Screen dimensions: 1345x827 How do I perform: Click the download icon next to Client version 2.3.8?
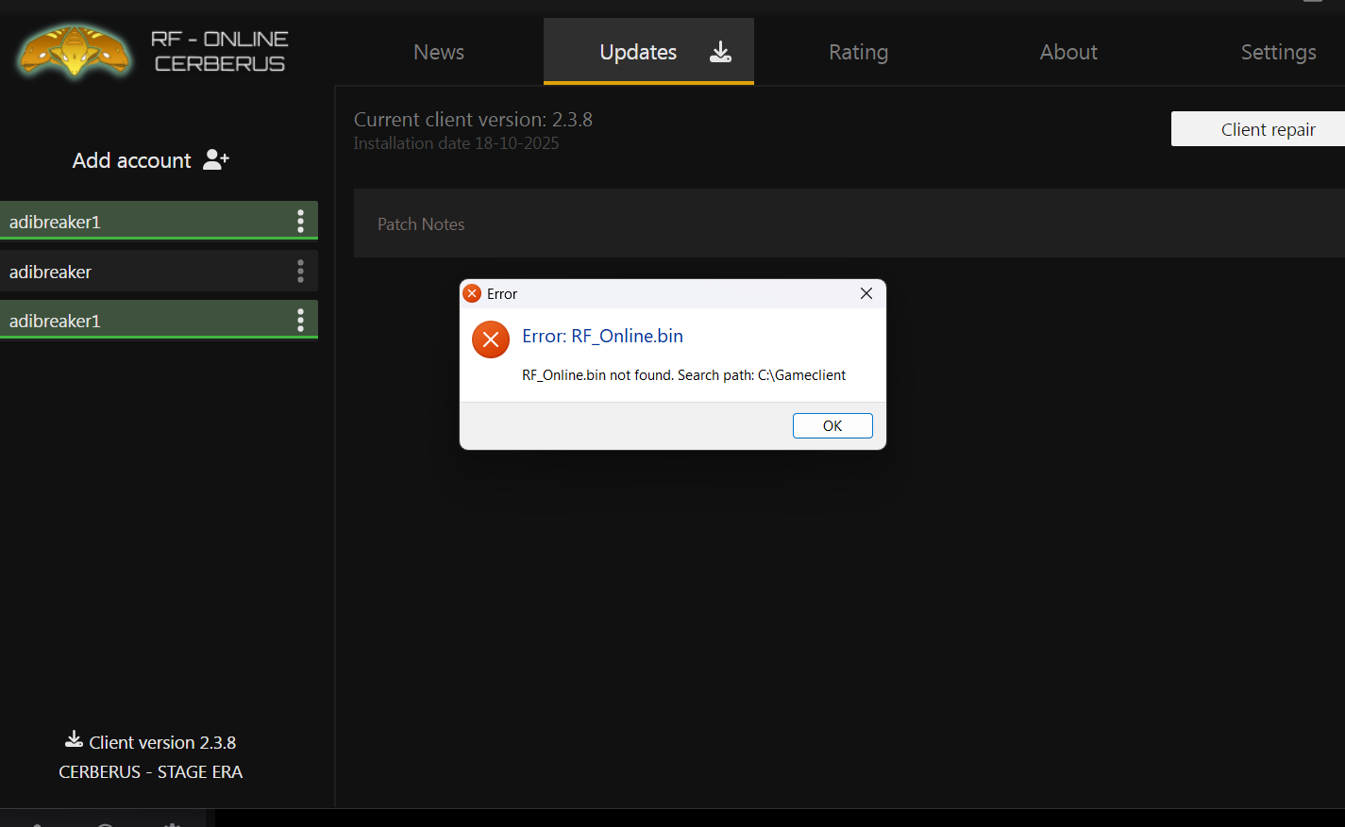pyautogui.click(x=74, y=739)
